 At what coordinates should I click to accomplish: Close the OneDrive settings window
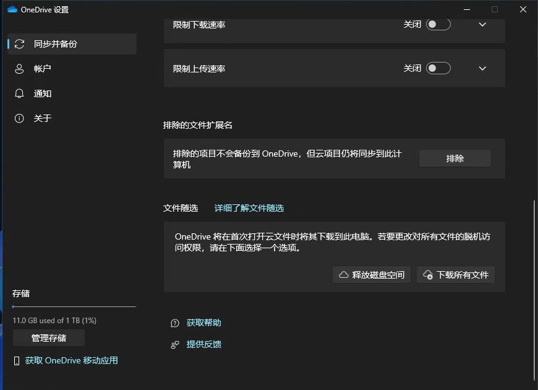click(523, 10)
